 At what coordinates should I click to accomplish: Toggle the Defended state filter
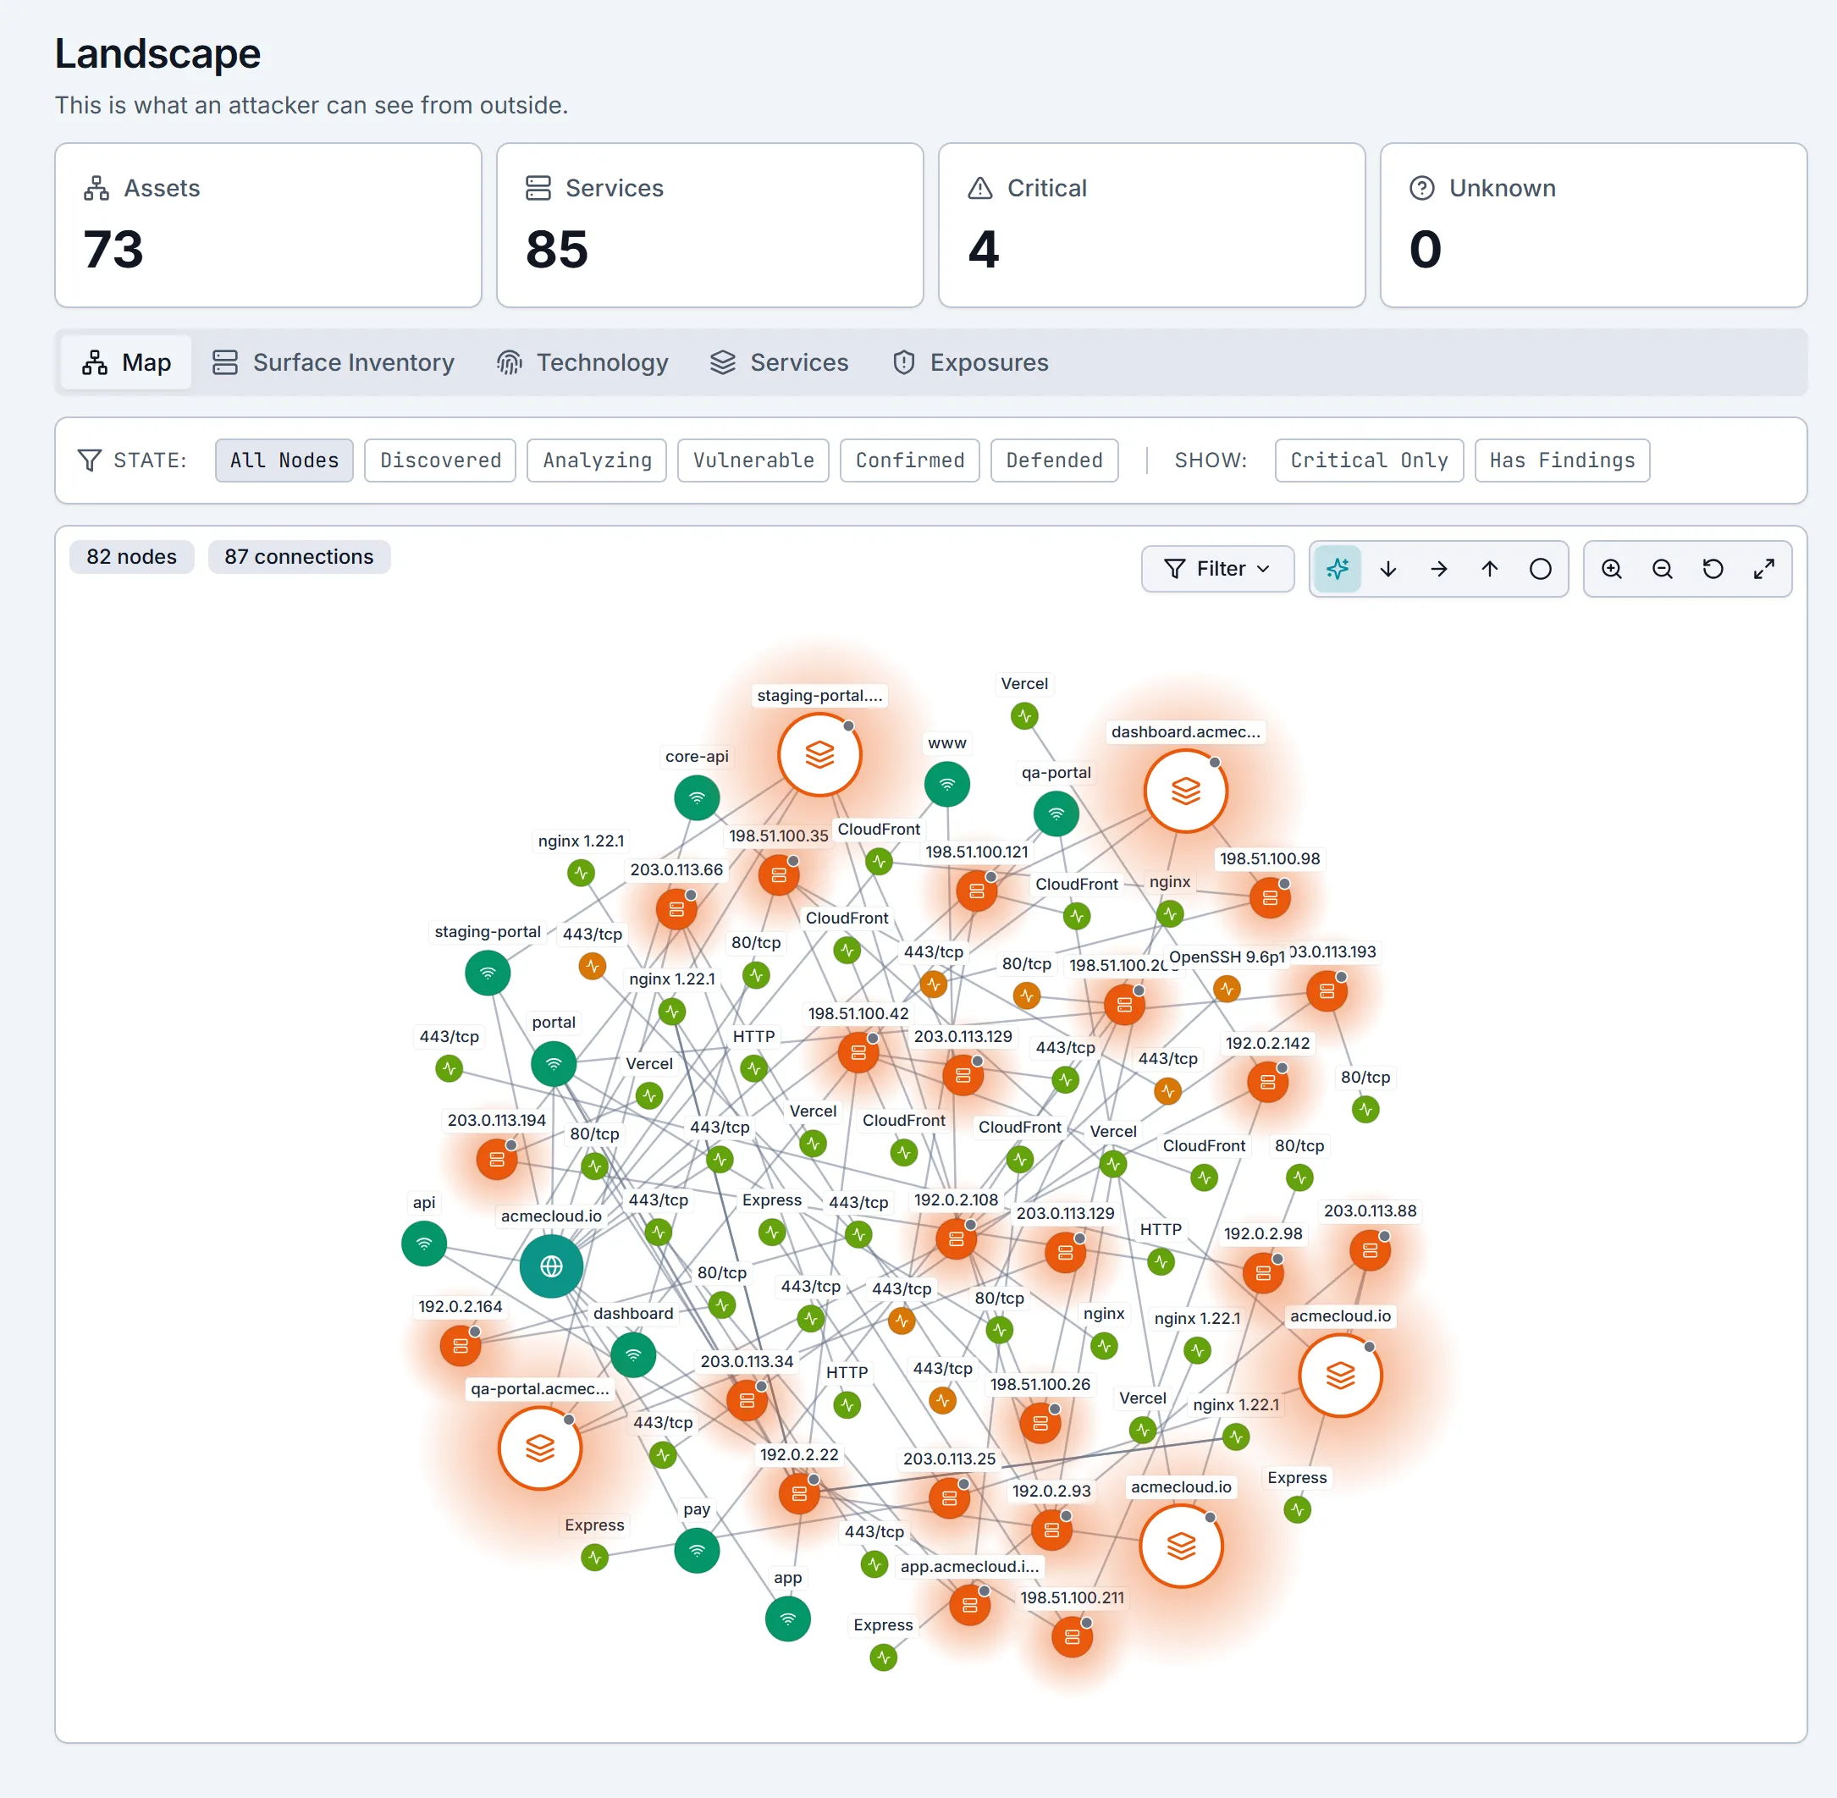point(1054,460)
